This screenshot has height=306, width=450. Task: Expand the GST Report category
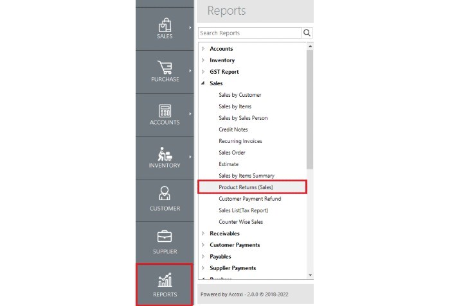203,72
